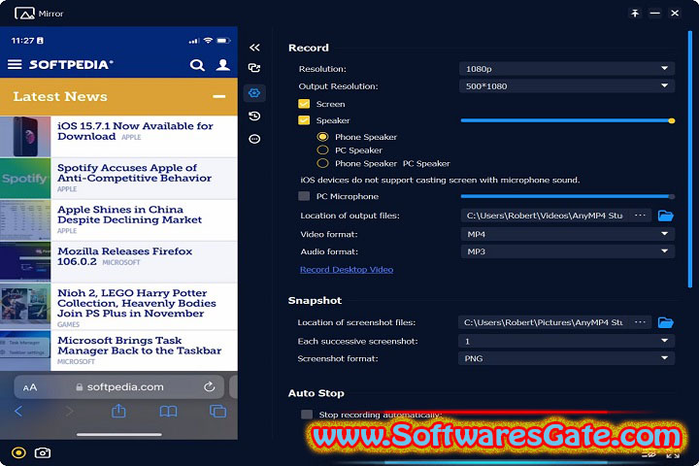Open the Audio format MP3 dropdown

(568, 251)
